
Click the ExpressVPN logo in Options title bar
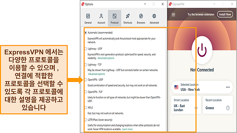point(83,4)
